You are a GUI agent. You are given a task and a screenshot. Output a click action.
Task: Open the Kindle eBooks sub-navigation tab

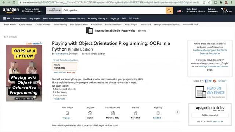pos(26,25)
